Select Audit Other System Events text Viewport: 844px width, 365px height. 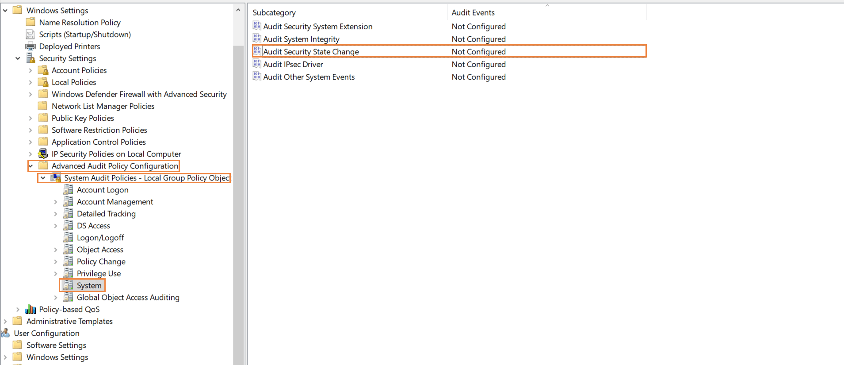[x=309, y=77]
